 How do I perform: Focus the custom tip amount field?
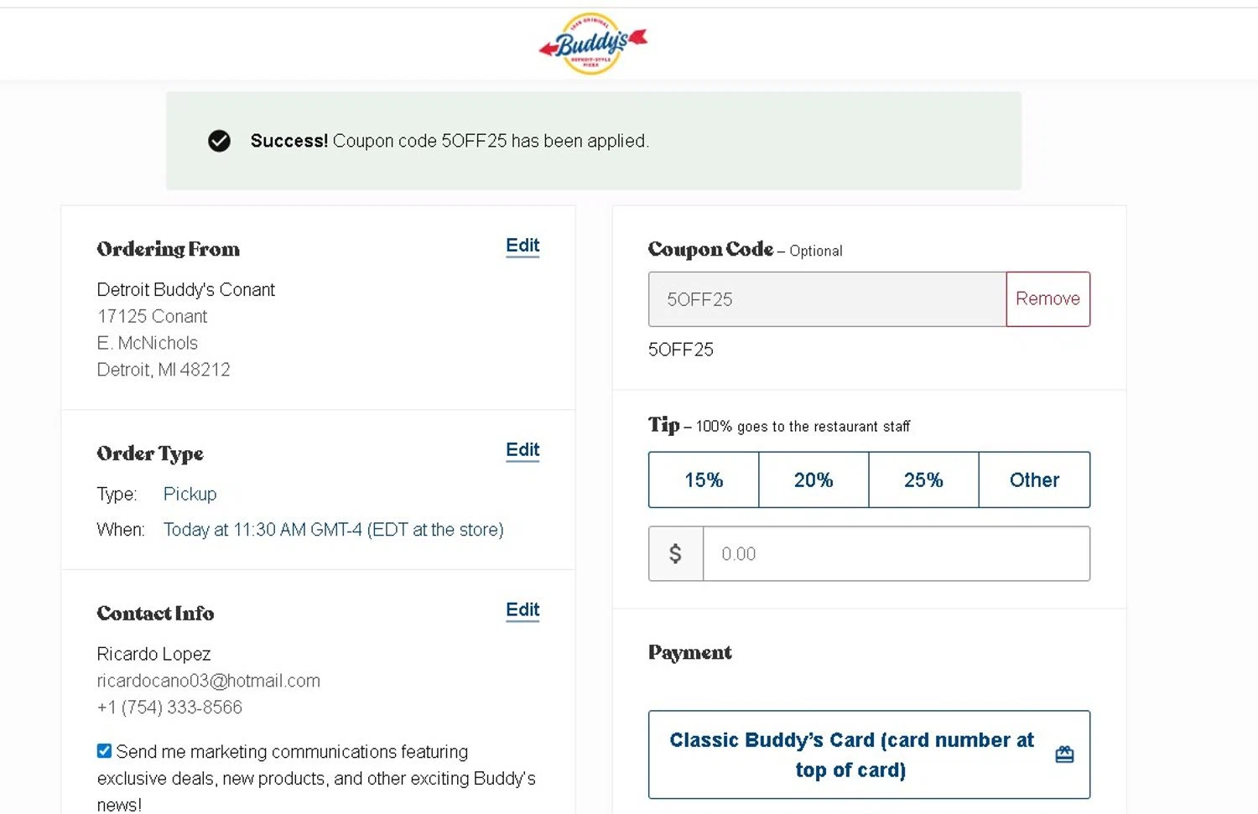point(896,554)
